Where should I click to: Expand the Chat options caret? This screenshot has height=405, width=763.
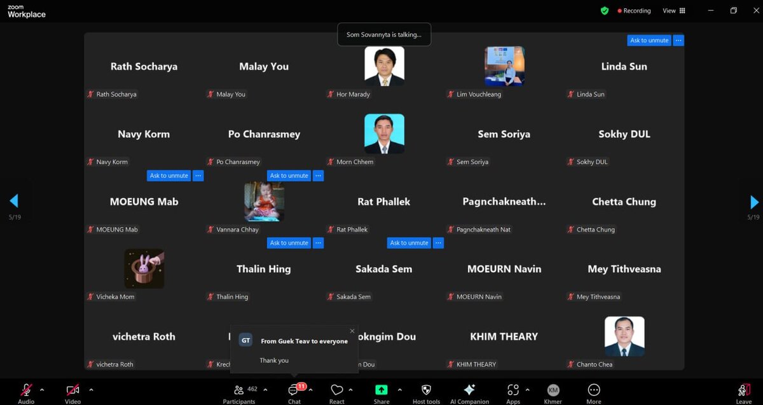click(310, 390)
